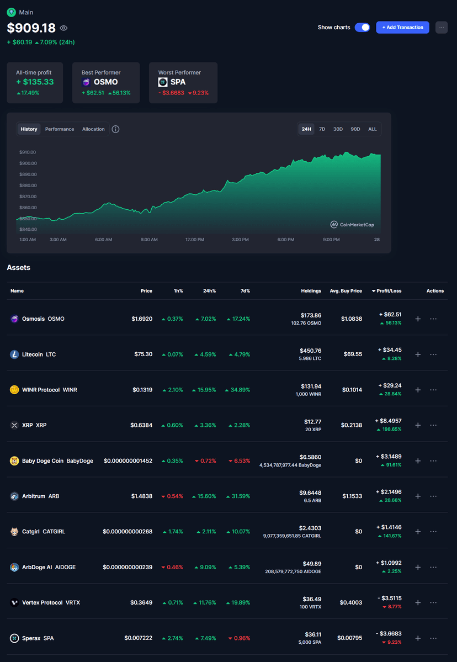Select the ALL time range option
Viewport: 457px width, 662px height.
(x=373, y=129)
